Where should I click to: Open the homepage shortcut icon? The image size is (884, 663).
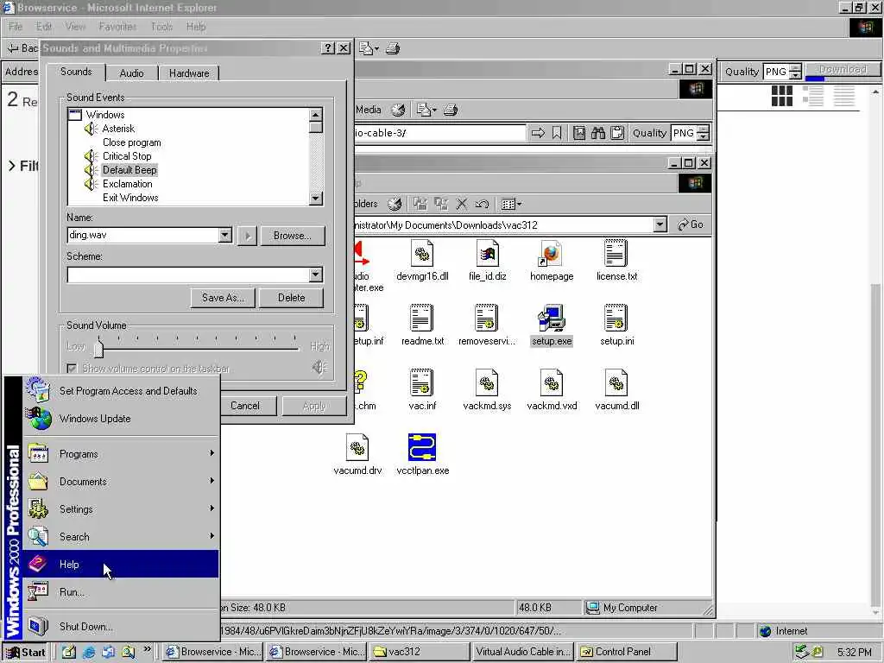click(552, 254)
